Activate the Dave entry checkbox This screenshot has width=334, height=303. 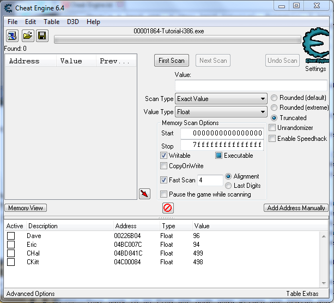(11, 236)
